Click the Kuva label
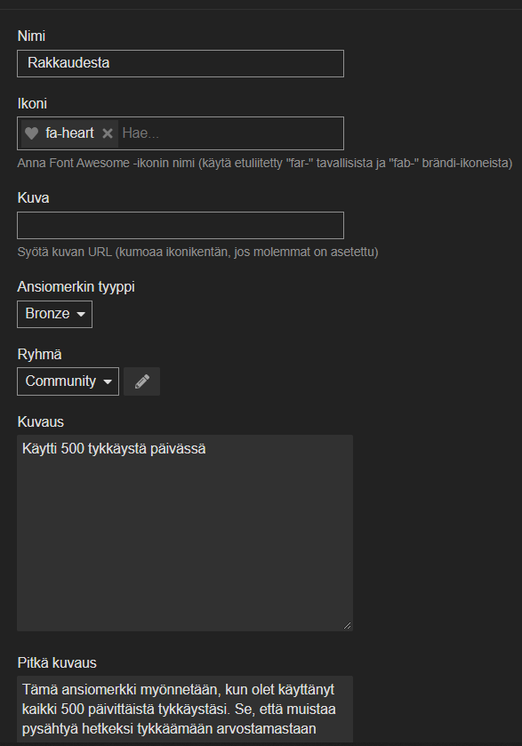Image resolution: width=522 pixels, height=746 pixels. 33,198
